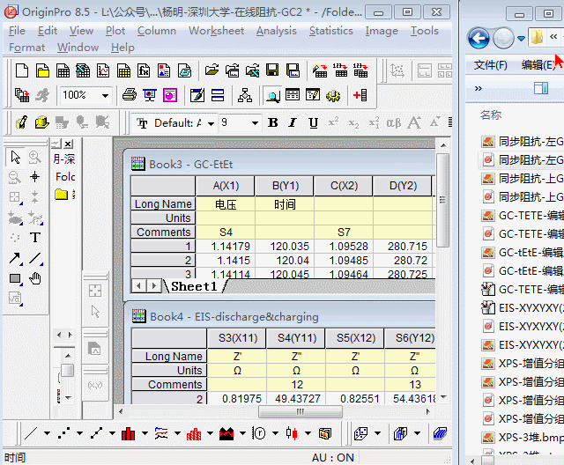The height and width of the screenshot is (465, 564).
Task: Toggle Bold text formatting
Action: (x=273, y=123)
